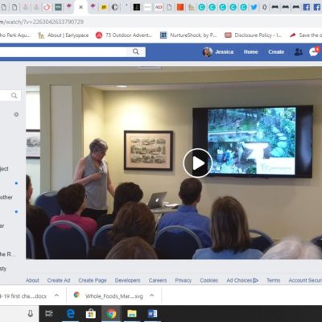
Task: Play the presentation video
Action: 198,163
